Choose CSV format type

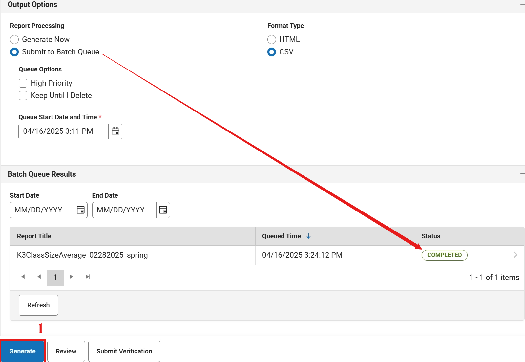[272, 52]
